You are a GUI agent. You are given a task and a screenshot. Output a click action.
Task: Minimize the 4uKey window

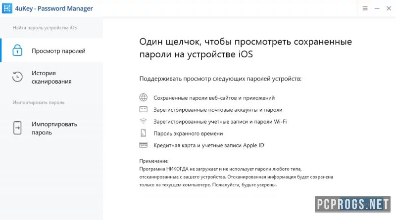tap(377, 8)
